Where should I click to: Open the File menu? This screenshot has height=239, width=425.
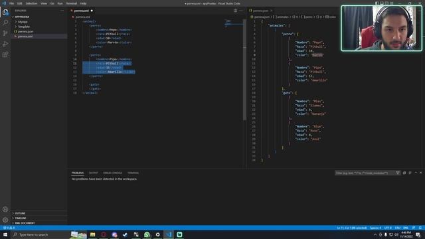[11, 3]
